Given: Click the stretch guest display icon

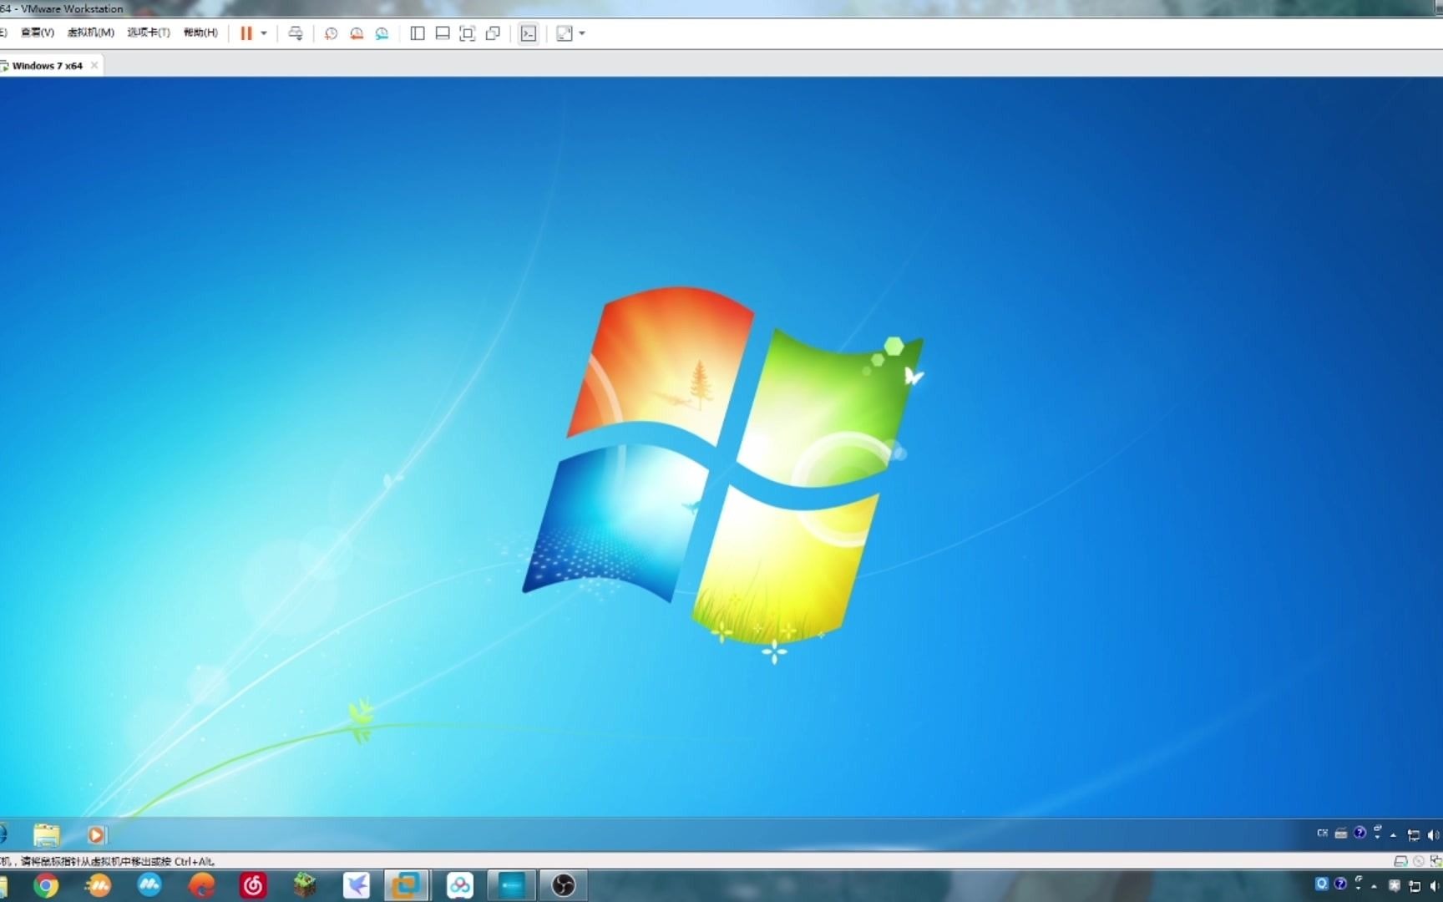Looking at the screenshot, I should [x=565, y=33].
